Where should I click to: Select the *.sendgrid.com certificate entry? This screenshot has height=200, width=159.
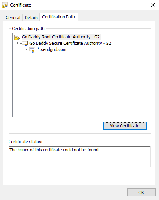[x=52, y=49]
